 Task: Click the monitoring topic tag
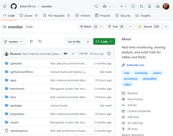coord(141,73)
